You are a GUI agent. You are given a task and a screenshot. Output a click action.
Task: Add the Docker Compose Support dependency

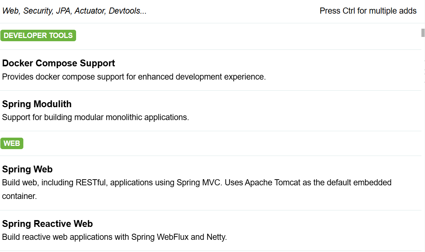click(211, 70)
